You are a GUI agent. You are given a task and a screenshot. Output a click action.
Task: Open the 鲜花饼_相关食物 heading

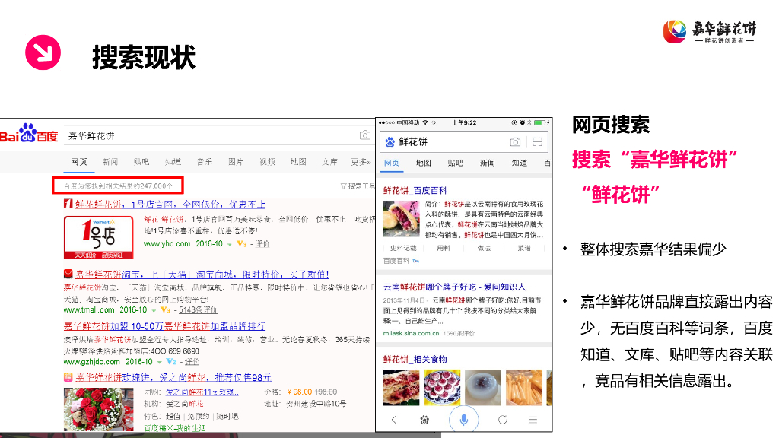click(x=415, y=359)
